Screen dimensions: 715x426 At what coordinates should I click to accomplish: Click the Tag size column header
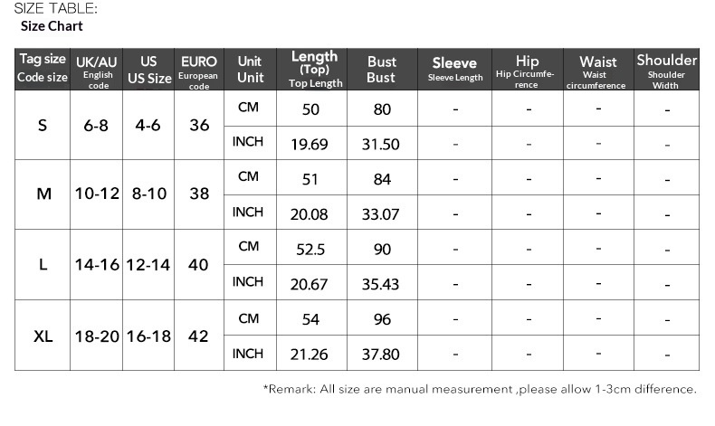coord(43,69)
